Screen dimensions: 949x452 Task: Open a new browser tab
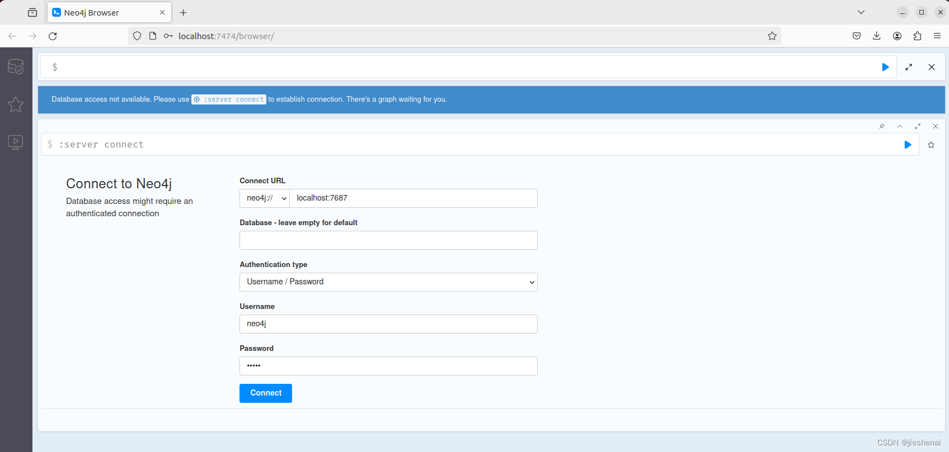(183, 12)
